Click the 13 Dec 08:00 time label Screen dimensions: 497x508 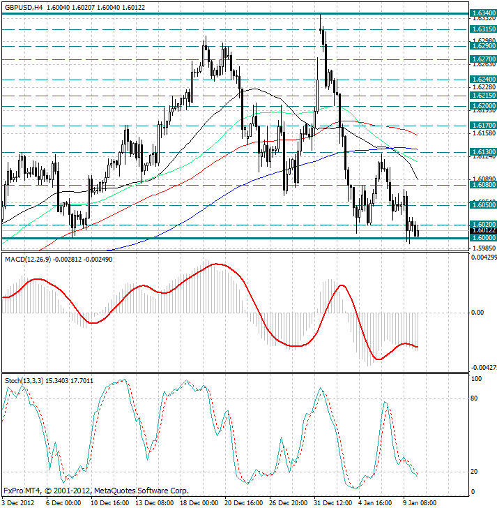tap(154, 503)
